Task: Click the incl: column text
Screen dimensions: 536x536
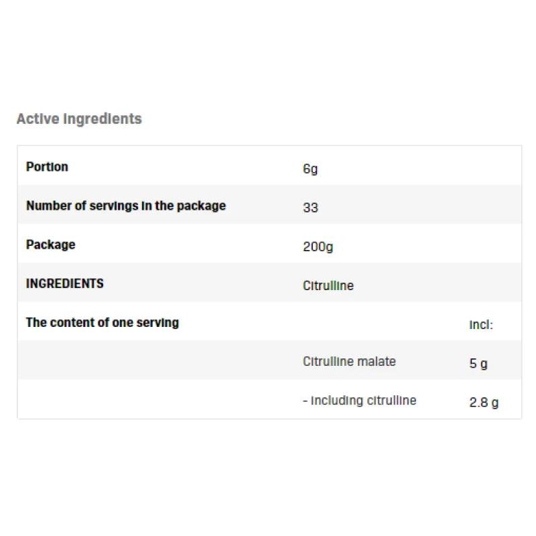Action: pyautogui.click(x=481, y=325)
